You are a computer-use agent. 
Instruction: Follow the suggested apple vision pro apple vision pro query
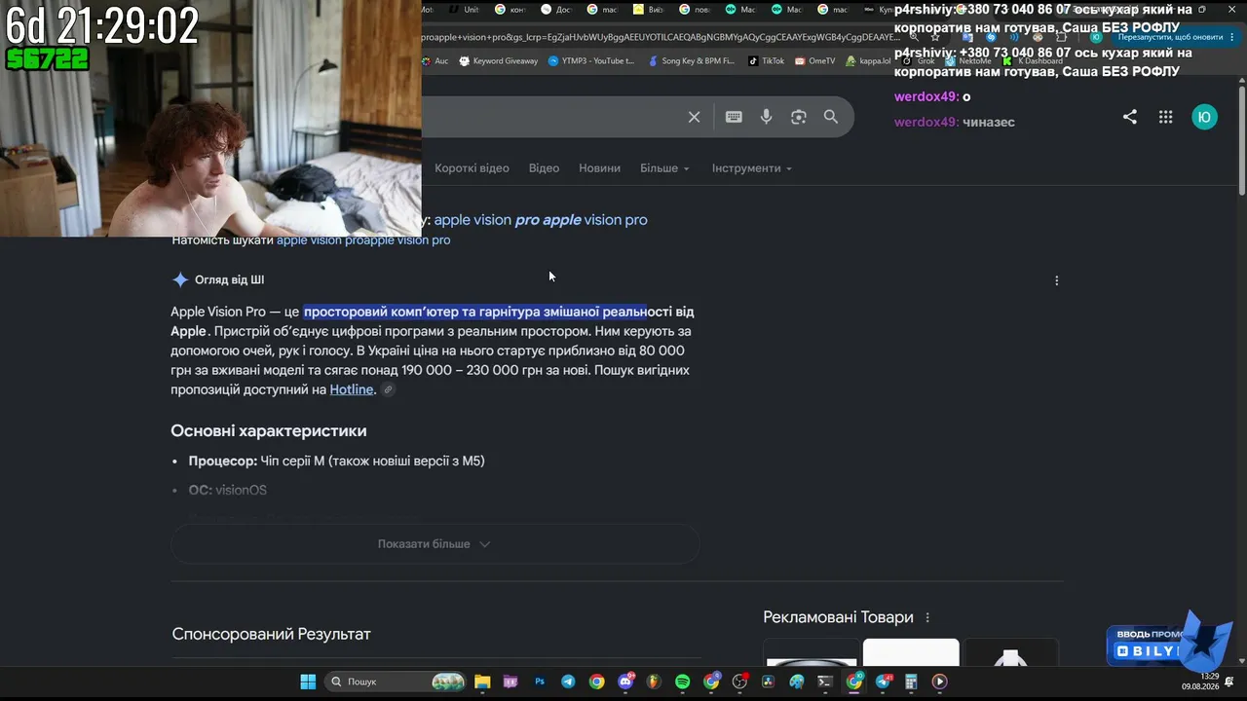click(x=541, y=220)
